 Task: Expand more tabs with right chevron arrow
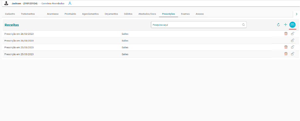tap(297, 14)
